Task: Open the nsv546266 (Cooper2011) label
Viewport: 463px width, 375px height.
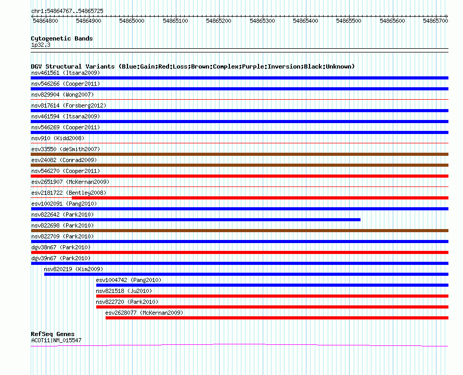Action: [66, 84]
